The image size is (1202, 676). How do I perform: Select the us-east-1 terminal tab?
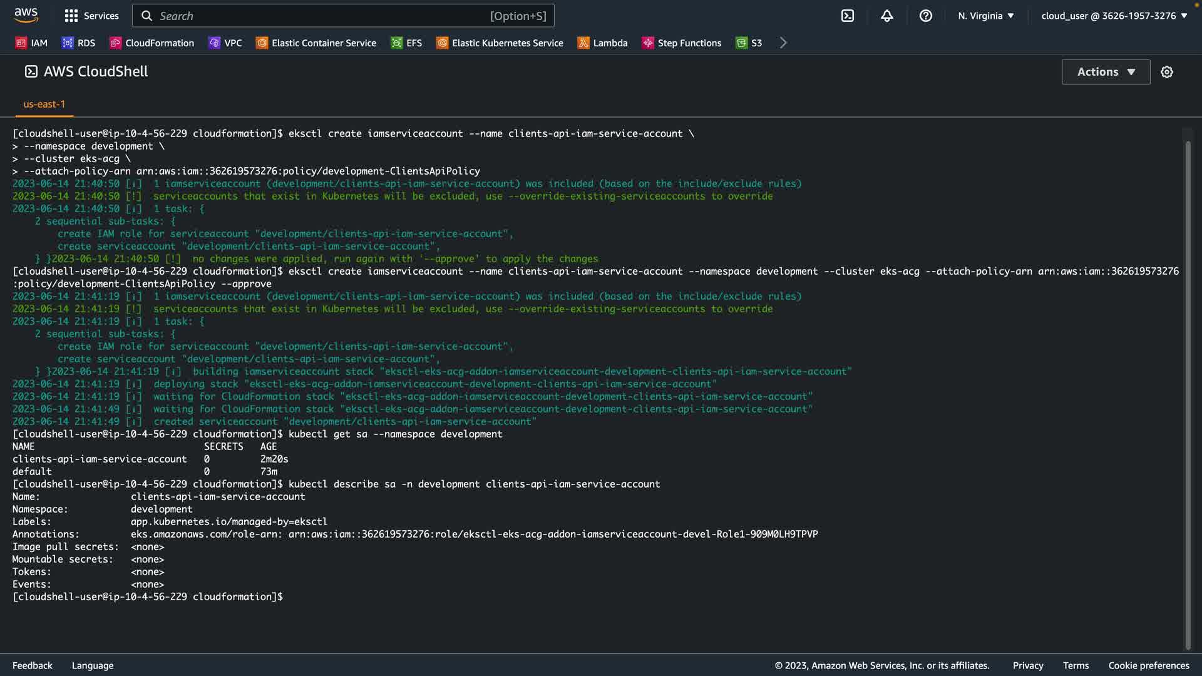[44, 104]
